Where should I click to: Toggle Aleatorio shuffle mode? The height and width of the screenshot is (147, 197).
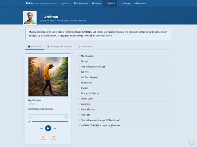(43, 138)
